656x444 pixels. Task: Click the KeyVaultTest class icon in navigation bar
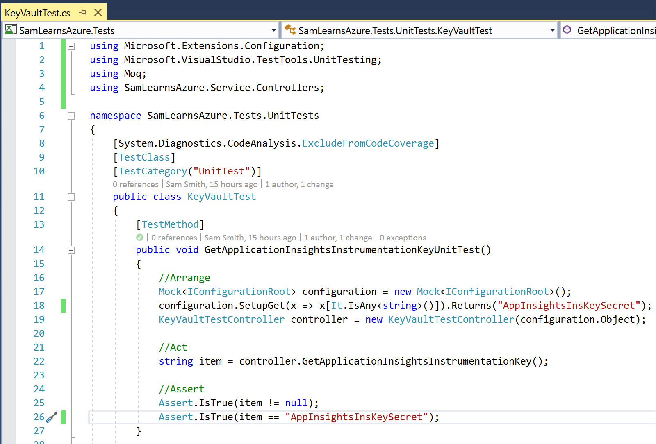click(x=290, y=30)
